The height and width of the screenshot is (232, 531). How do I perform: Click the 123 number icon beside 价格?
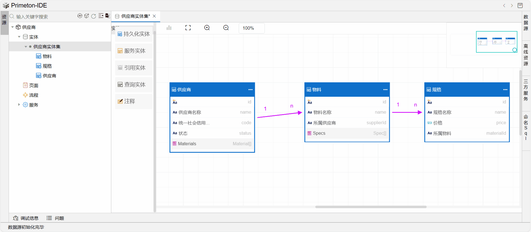[430, 123]
